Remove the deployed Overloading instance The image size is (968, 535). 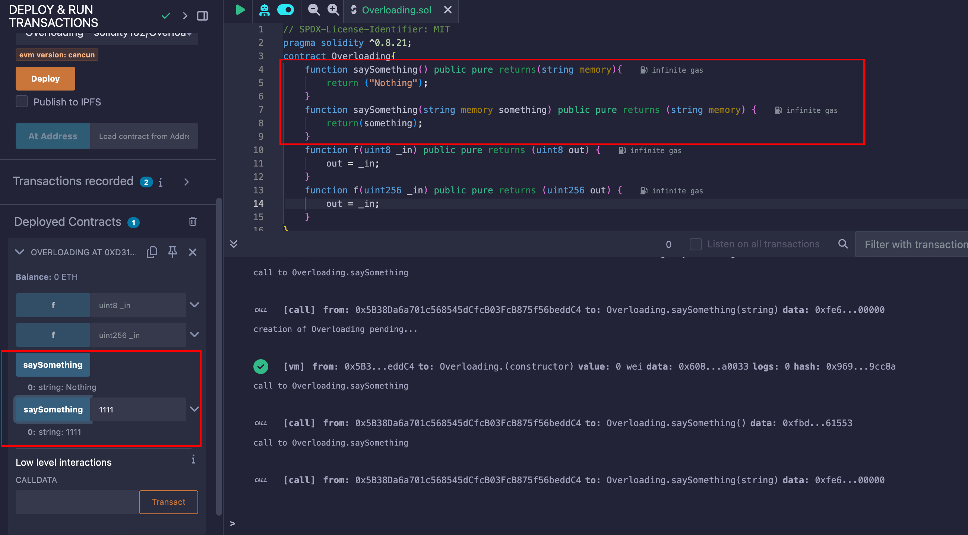point(193,252)
